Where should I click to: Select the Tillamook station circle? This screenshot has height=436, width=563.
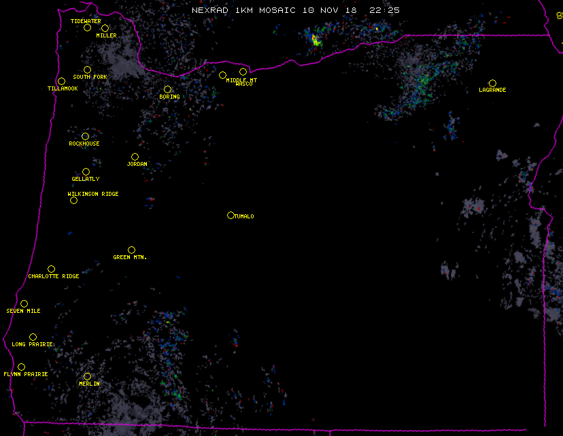pos(61,82)
